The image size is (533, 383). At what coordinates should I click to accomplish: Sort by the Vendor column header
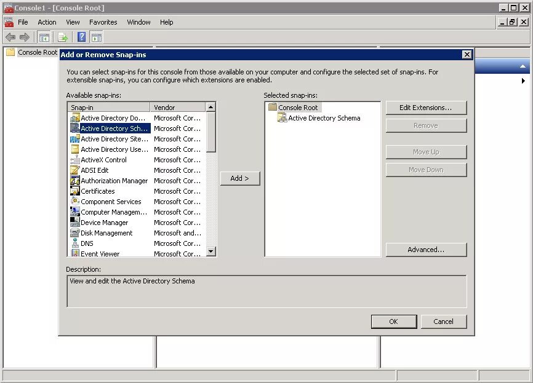(x=178, y=108)
